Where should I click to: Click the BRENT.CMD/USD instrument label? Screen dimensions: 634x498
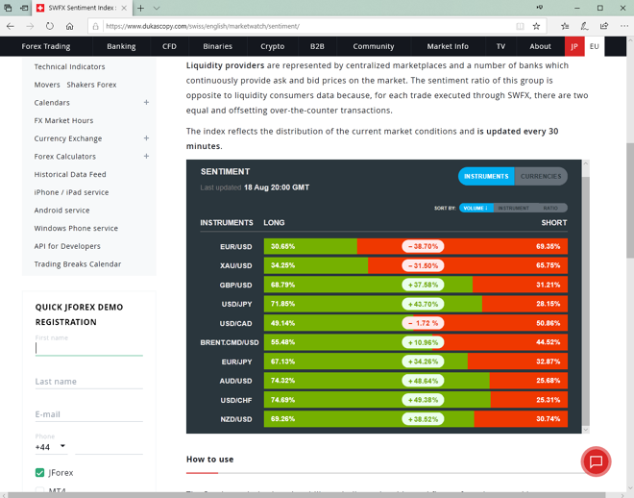(230, 342)
